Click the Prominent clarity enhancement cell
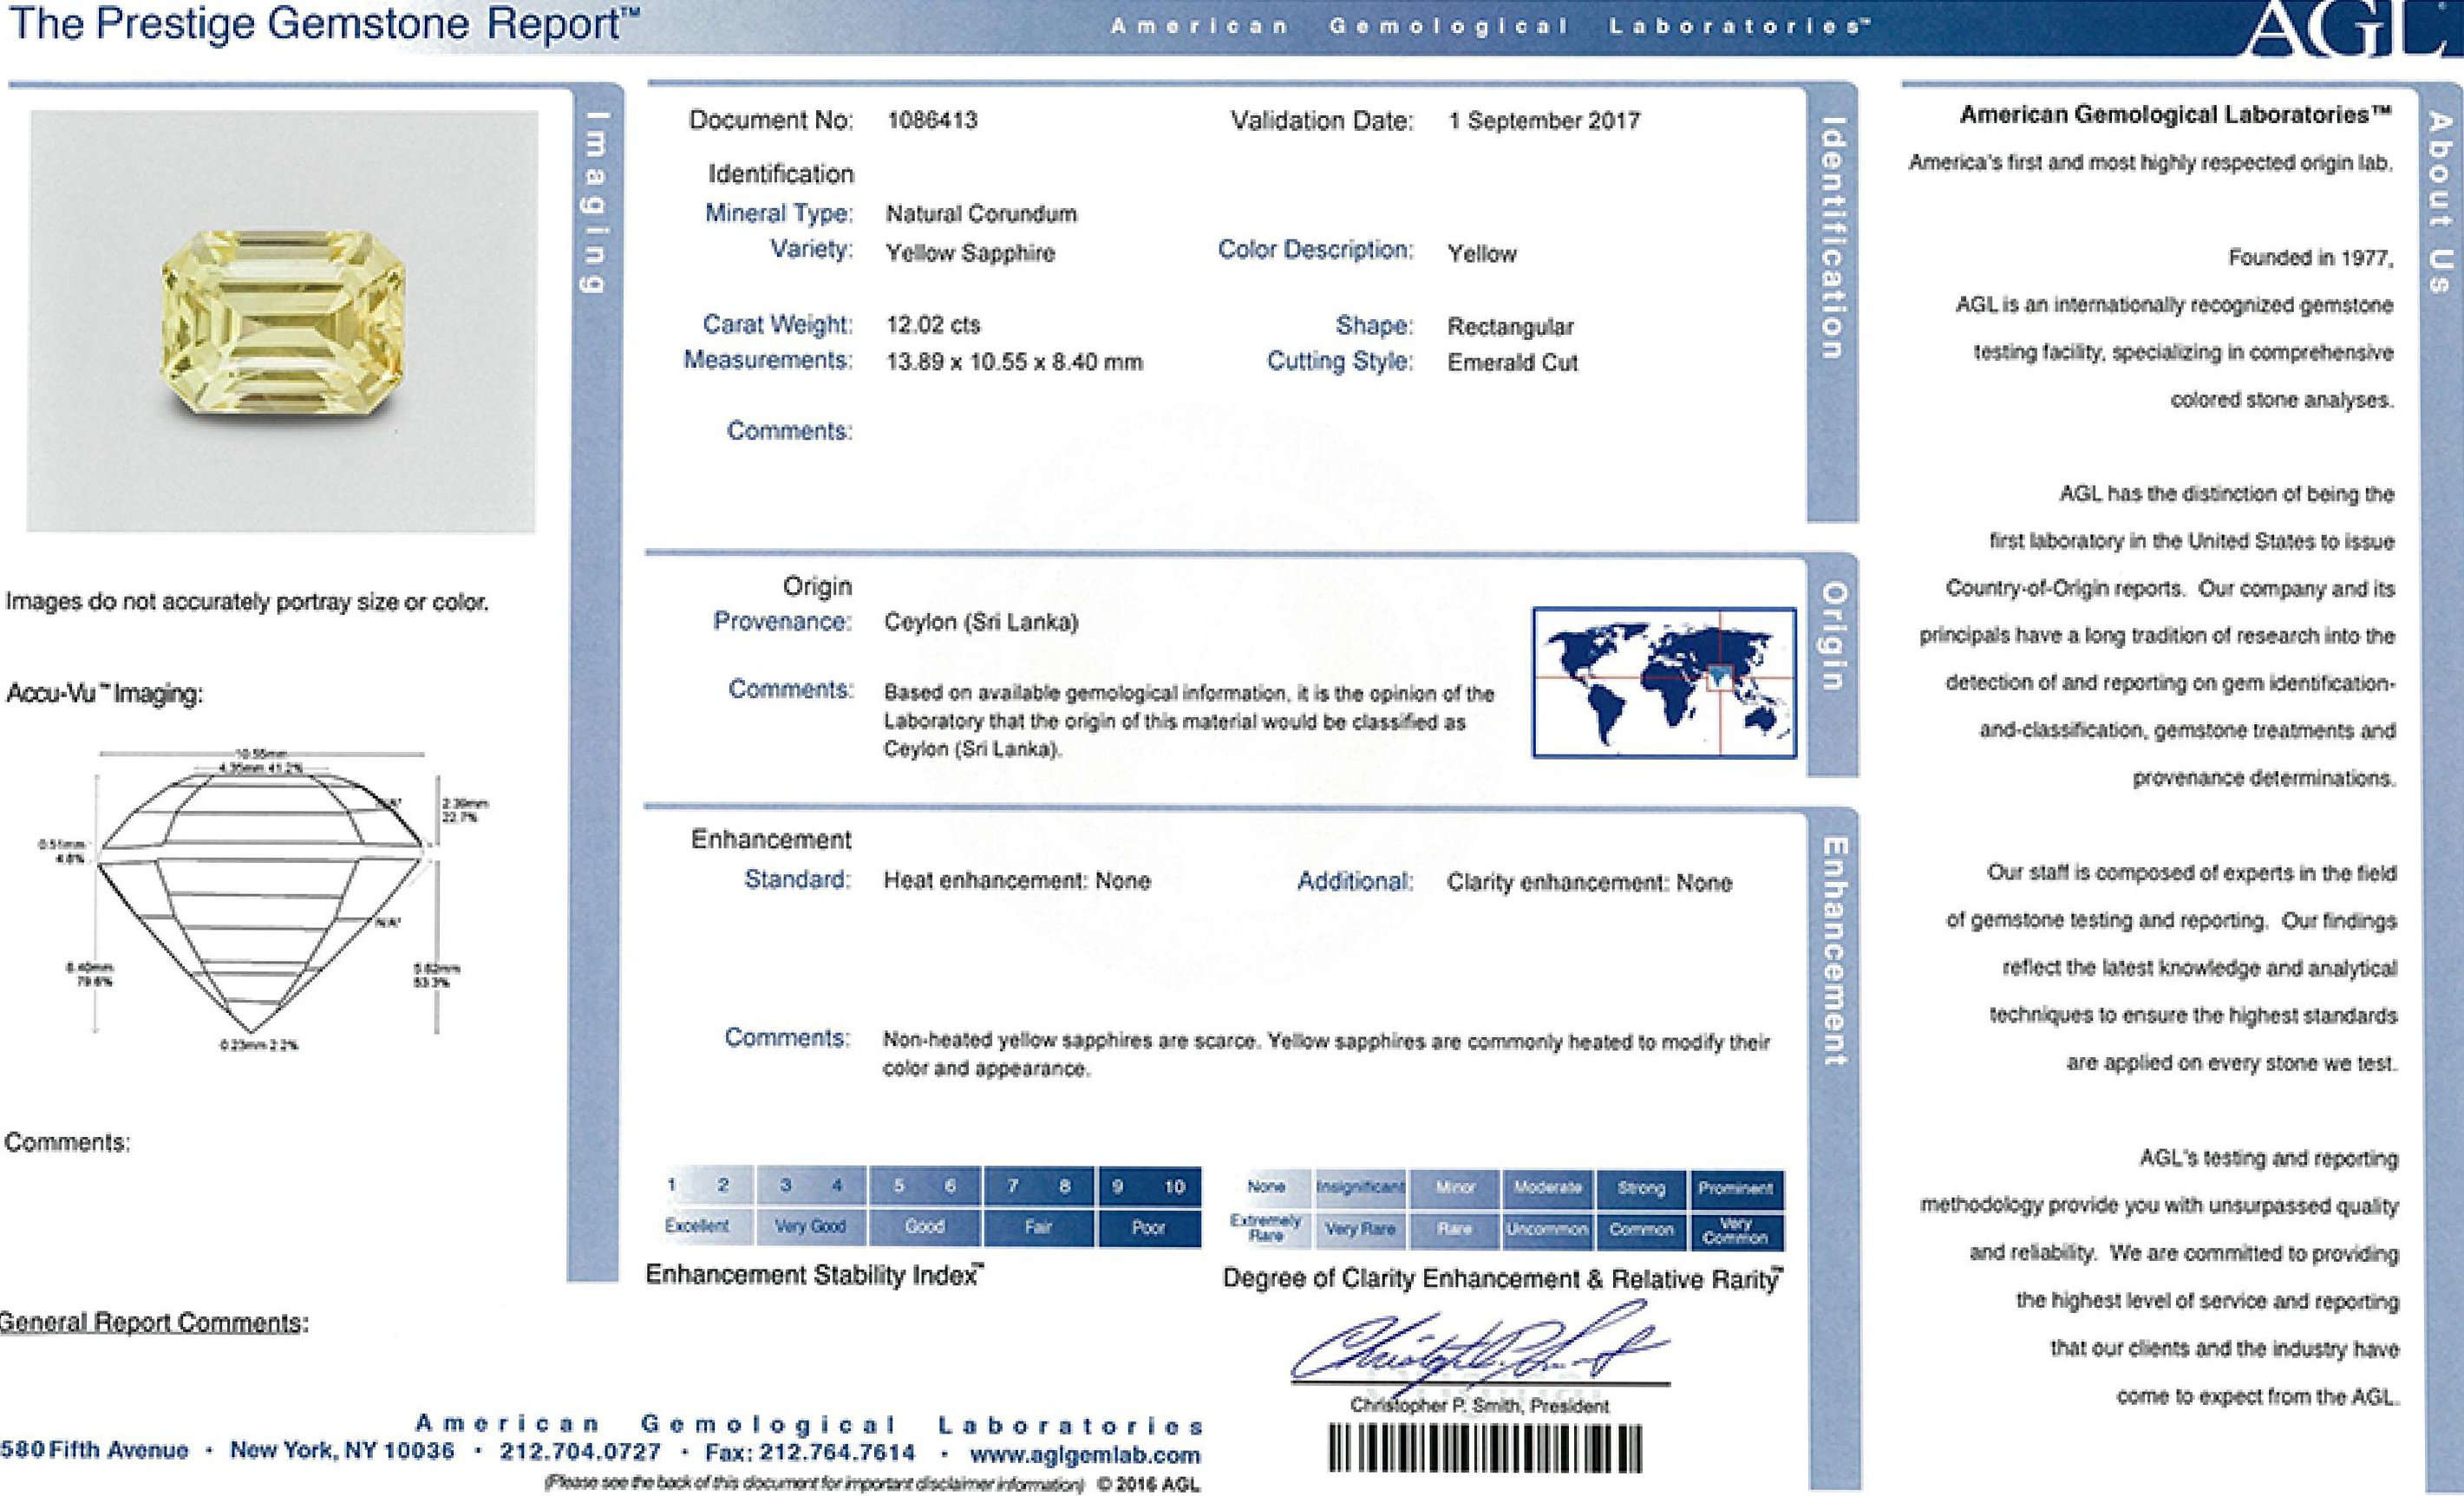 click(1735, 1188)
